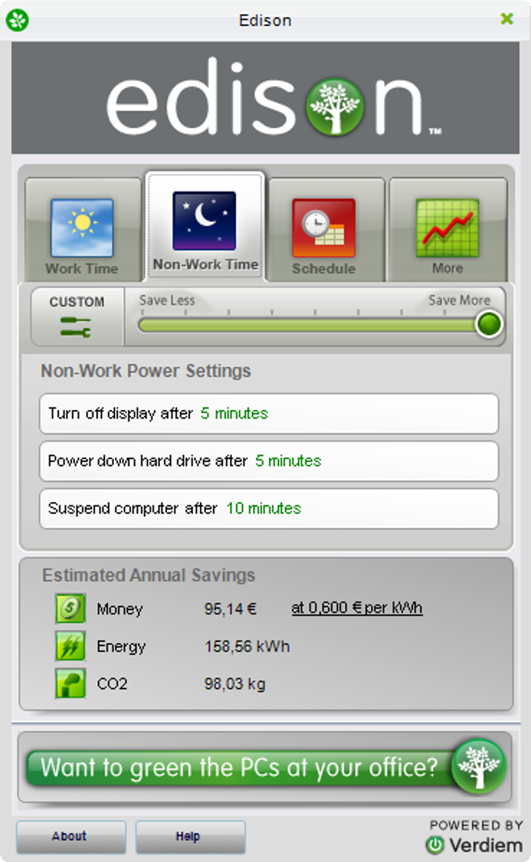The width and height of the screenshot is (531, 862).
Task: Open the About dialog
Action: point(71,836)
